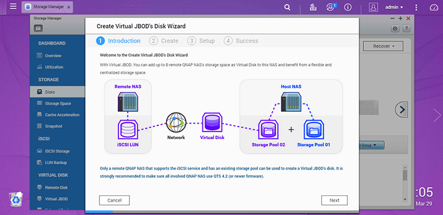The height and width of the screenshot is (215, 443).
Task: Select the Setup wizard step
Action: (x=201, y=41)
